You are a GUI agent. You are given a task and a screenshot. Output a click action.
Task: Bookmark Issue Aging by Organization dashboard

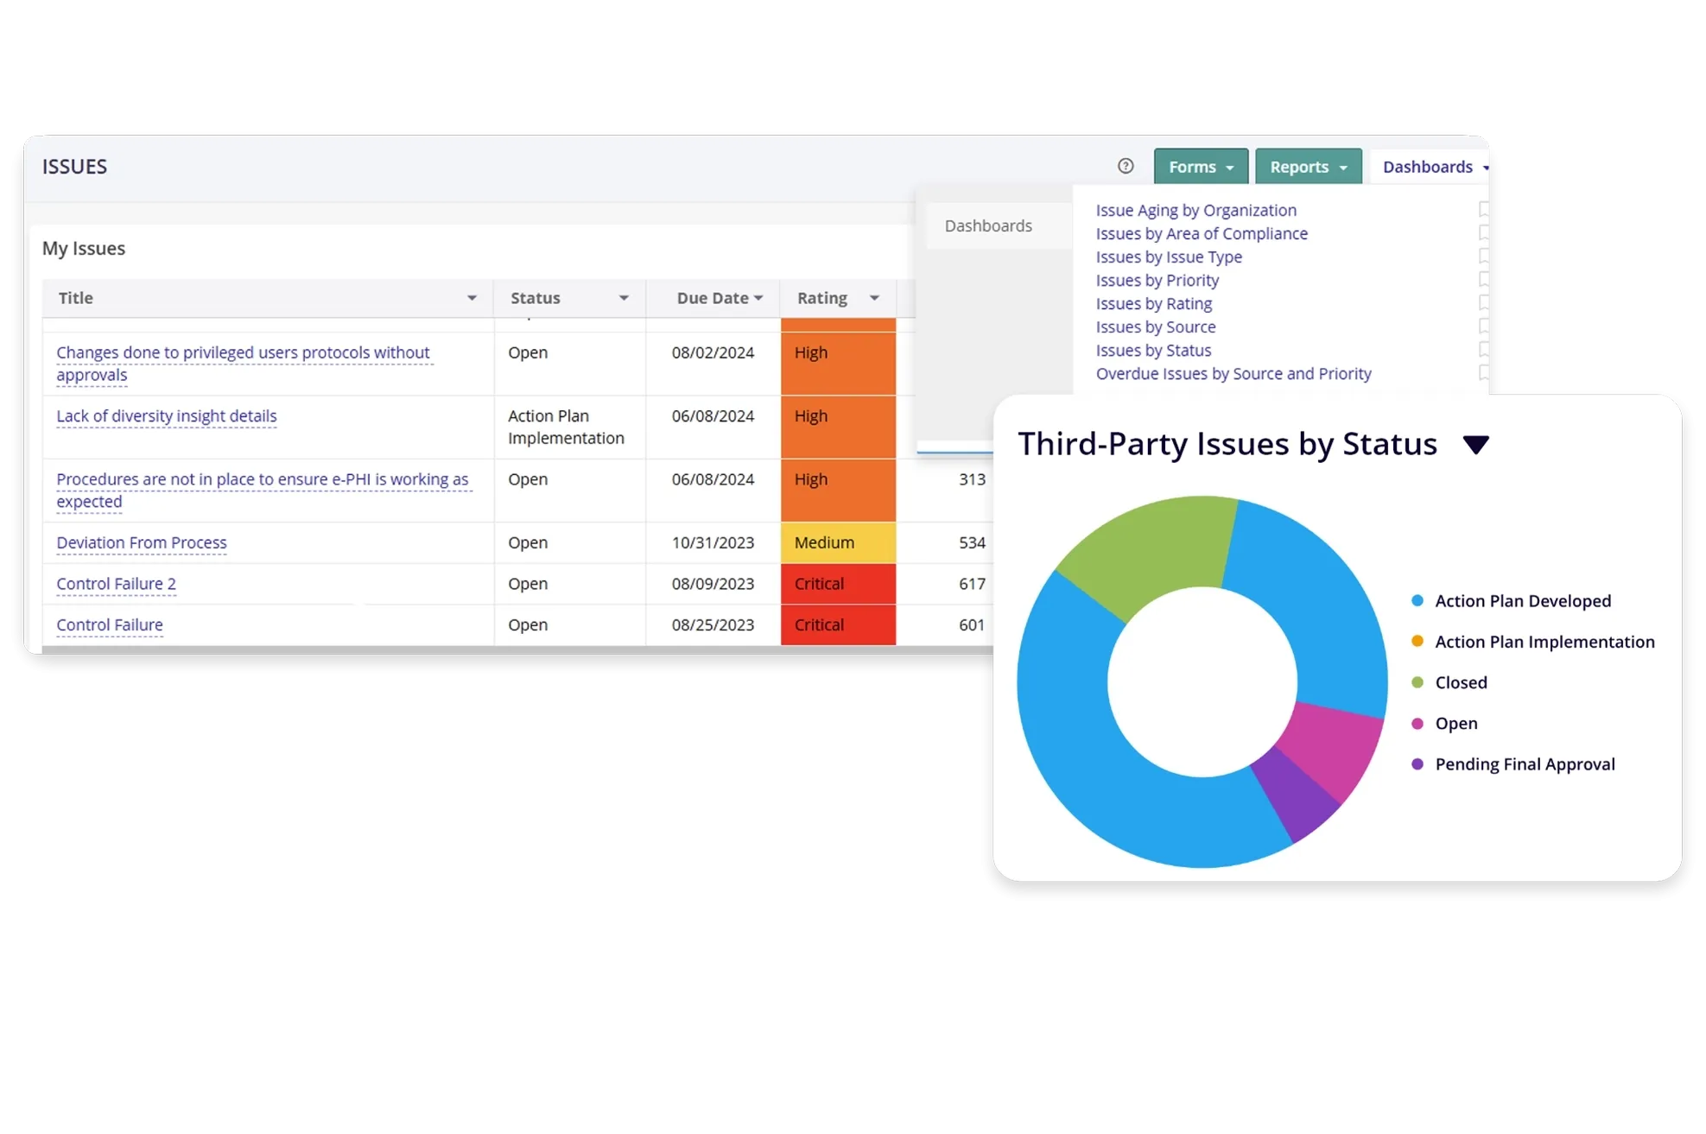tap(1483, 209)
